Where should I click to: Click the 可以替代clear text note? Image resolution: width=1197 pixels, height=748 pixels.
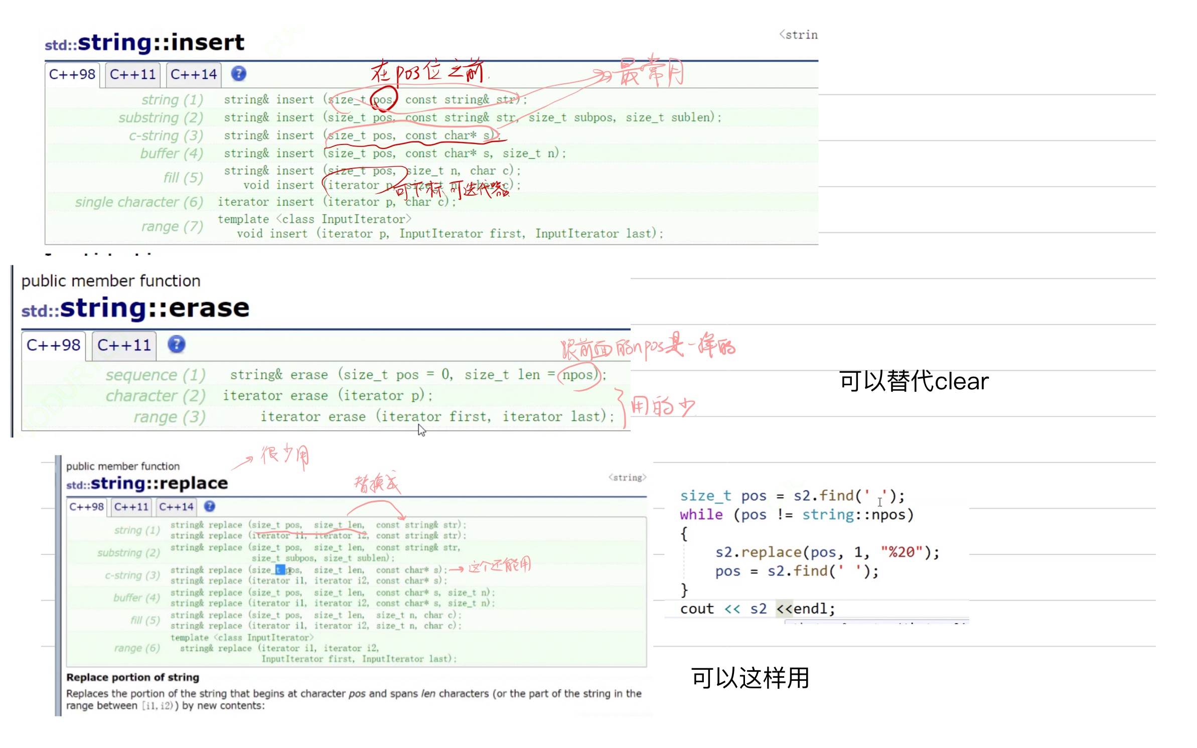914,381
